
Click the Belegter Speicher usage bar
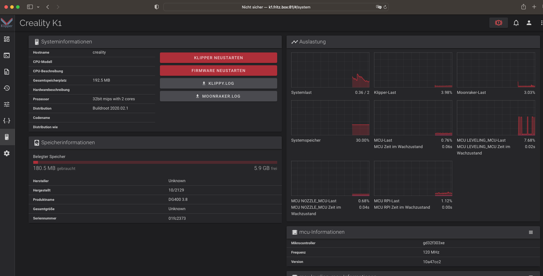tap(155, 162)
